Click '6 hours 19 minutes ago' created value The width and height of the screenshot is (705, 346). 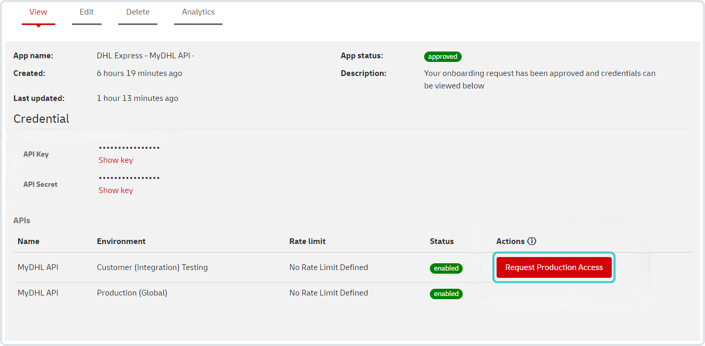[x=140, y=73]
